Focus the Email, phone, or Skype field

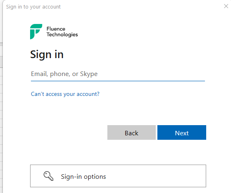118,74
